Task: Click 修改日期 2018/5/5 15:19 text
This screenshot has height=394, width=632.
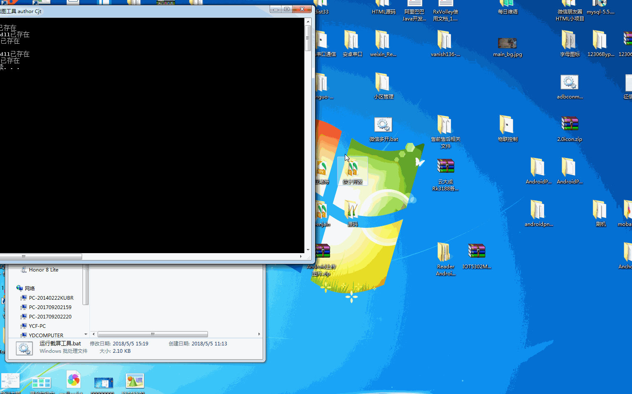Action: 119,344
